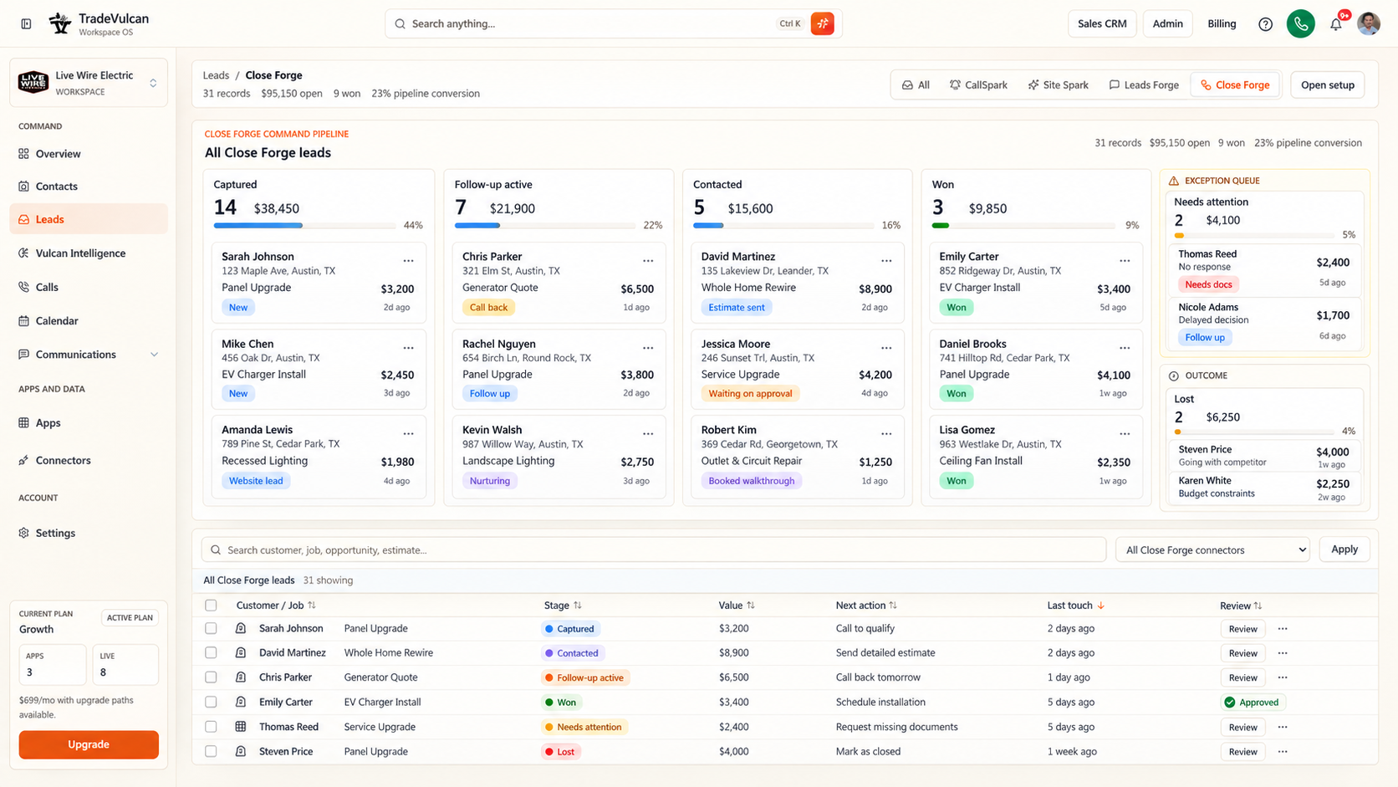This screenshot has height=787, width=1398.
Task: Sort by Last touch column
Action: [x=1076, y=606]
